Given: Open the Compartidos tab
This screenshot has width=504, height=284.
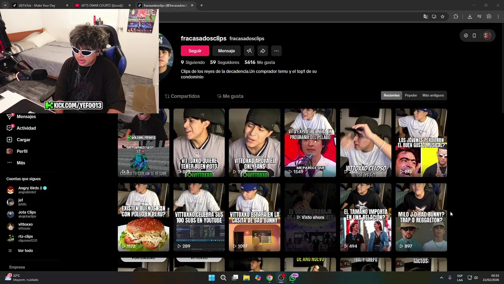Looking at the screenshot, I should pyautogui.click(x=182, y=96).
